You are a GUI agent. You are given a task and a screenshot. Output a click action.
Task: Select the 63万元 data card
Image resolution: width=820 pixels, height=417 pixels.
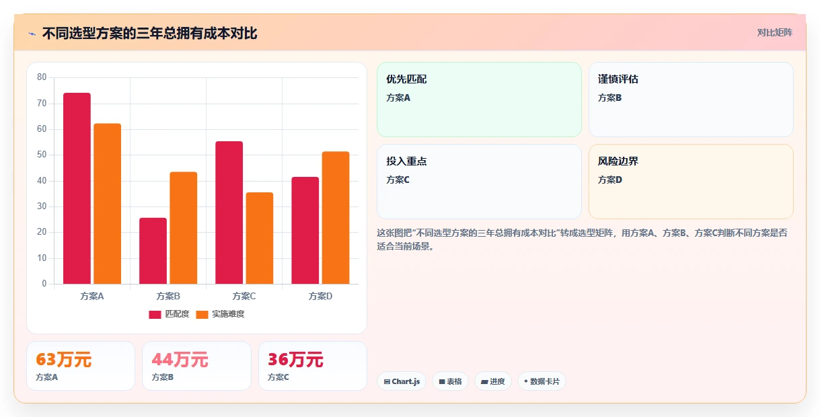click(x=81, y=366)
